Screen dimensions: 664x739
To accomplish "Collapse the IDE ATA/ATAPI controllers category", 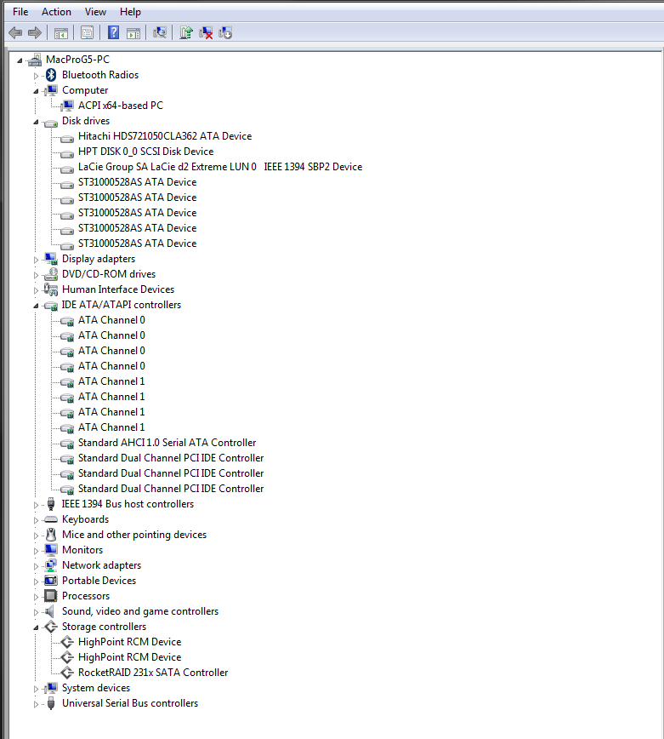I will click(36, 306).
